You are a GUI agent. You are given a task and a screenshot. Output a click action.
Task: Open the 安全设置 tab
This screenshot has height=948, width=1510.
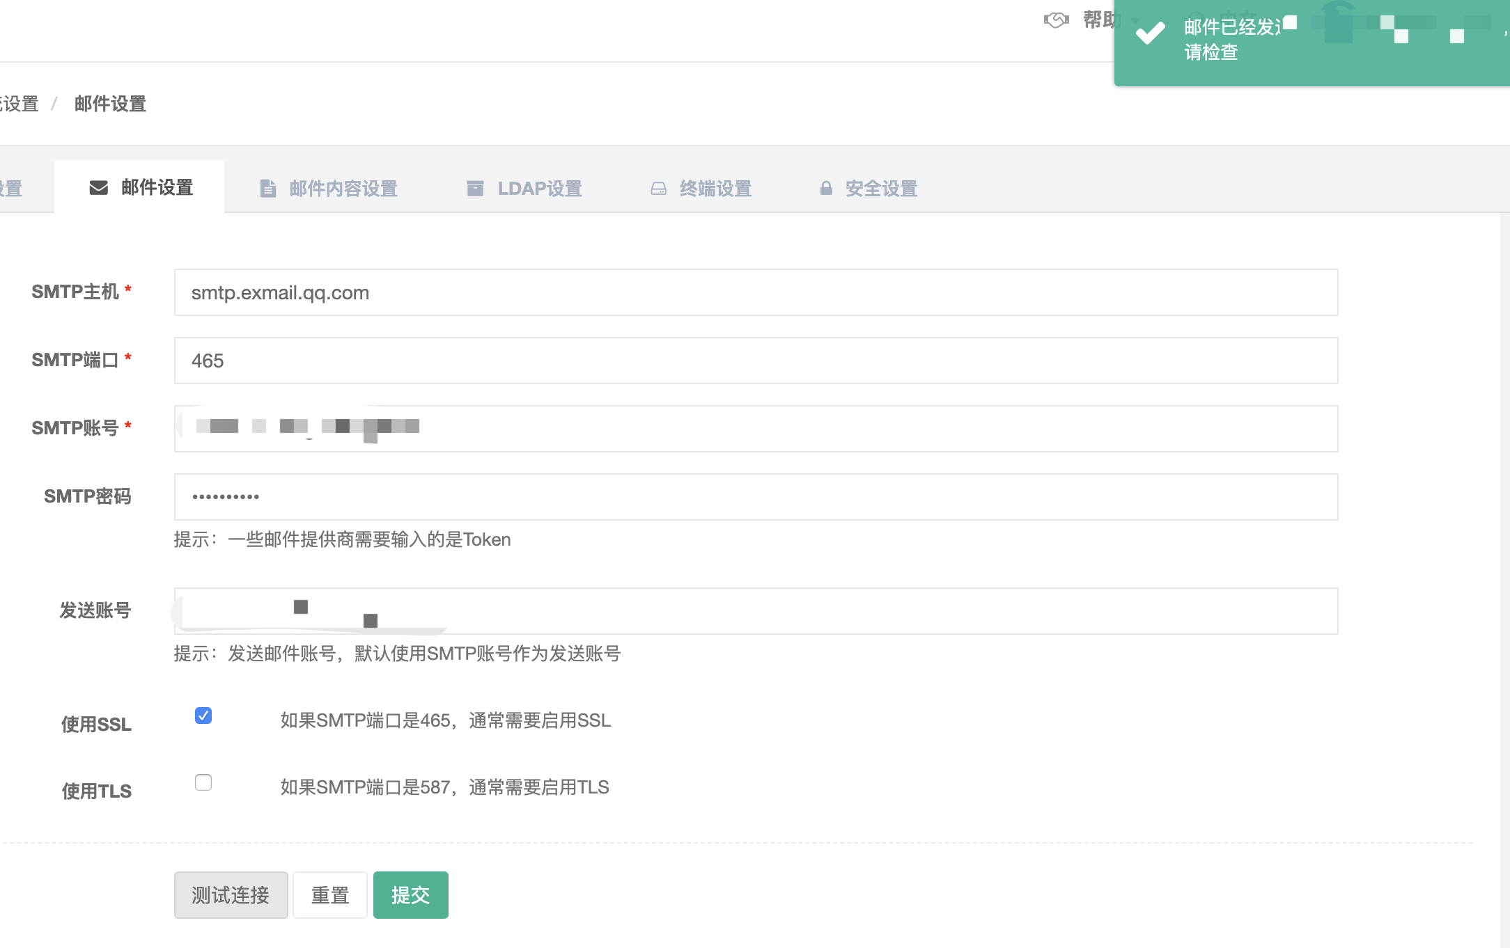[869, 189]
